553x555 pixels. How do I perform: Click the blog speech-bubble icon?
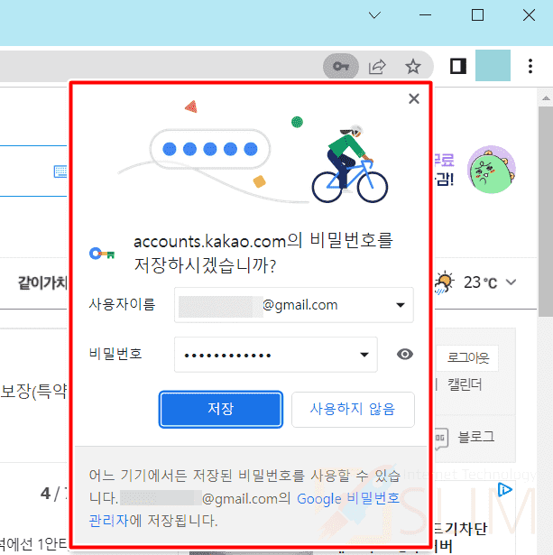coord(441,439)
